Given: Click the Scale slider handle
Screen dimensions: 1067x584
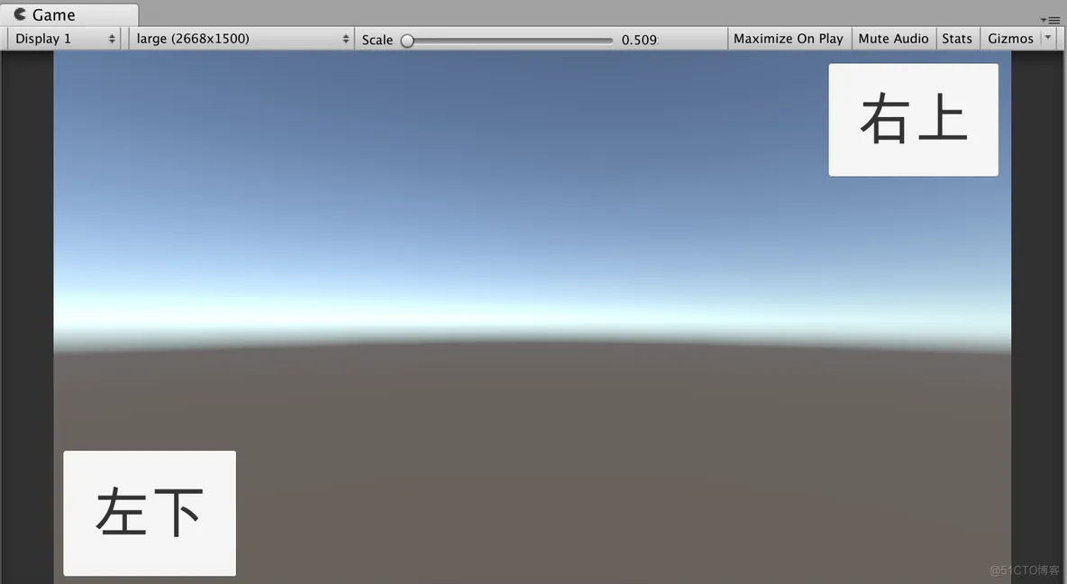Looking at the screenshot, I should click(407, 41).
